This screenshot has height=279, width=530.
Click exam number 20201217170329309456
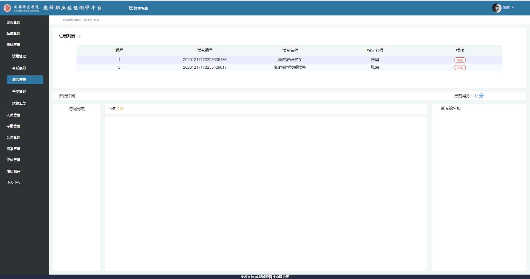(x=205, y=60)
